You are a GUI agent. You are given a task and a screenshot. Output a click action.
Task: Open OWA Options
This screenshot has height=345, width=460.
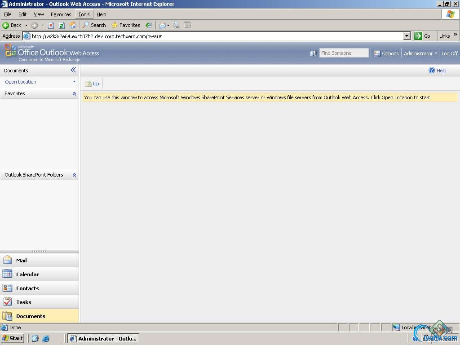[x=386, y=53]
